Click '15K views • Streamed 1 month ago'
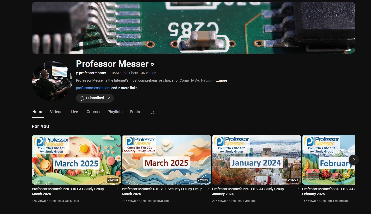This screenshot has height=214, width=371. [x=326, y=201]
